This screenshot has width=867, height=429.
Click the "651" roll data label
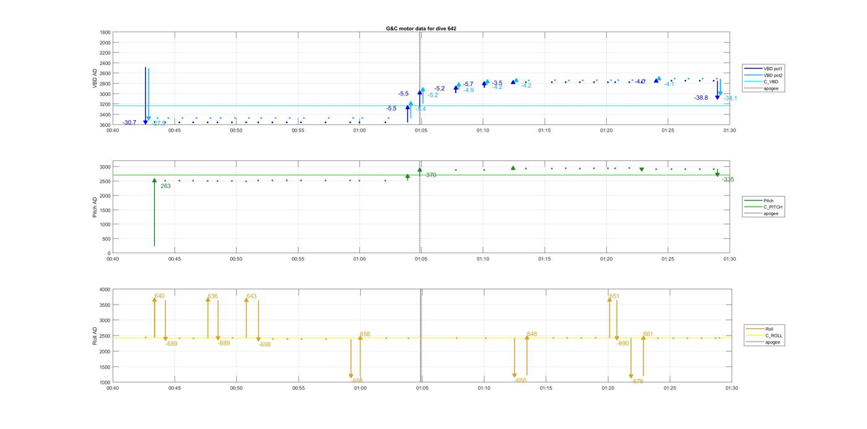click(x=614, y=296)
